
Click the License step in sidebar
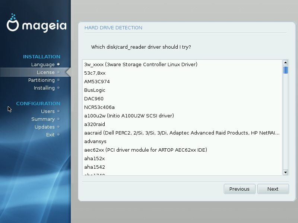(x=45, y=72)
